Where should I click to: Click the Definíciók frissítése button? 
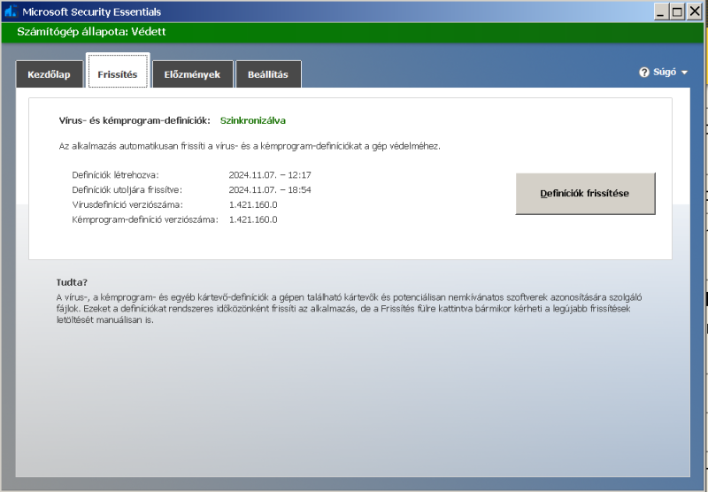pos(585,193)
